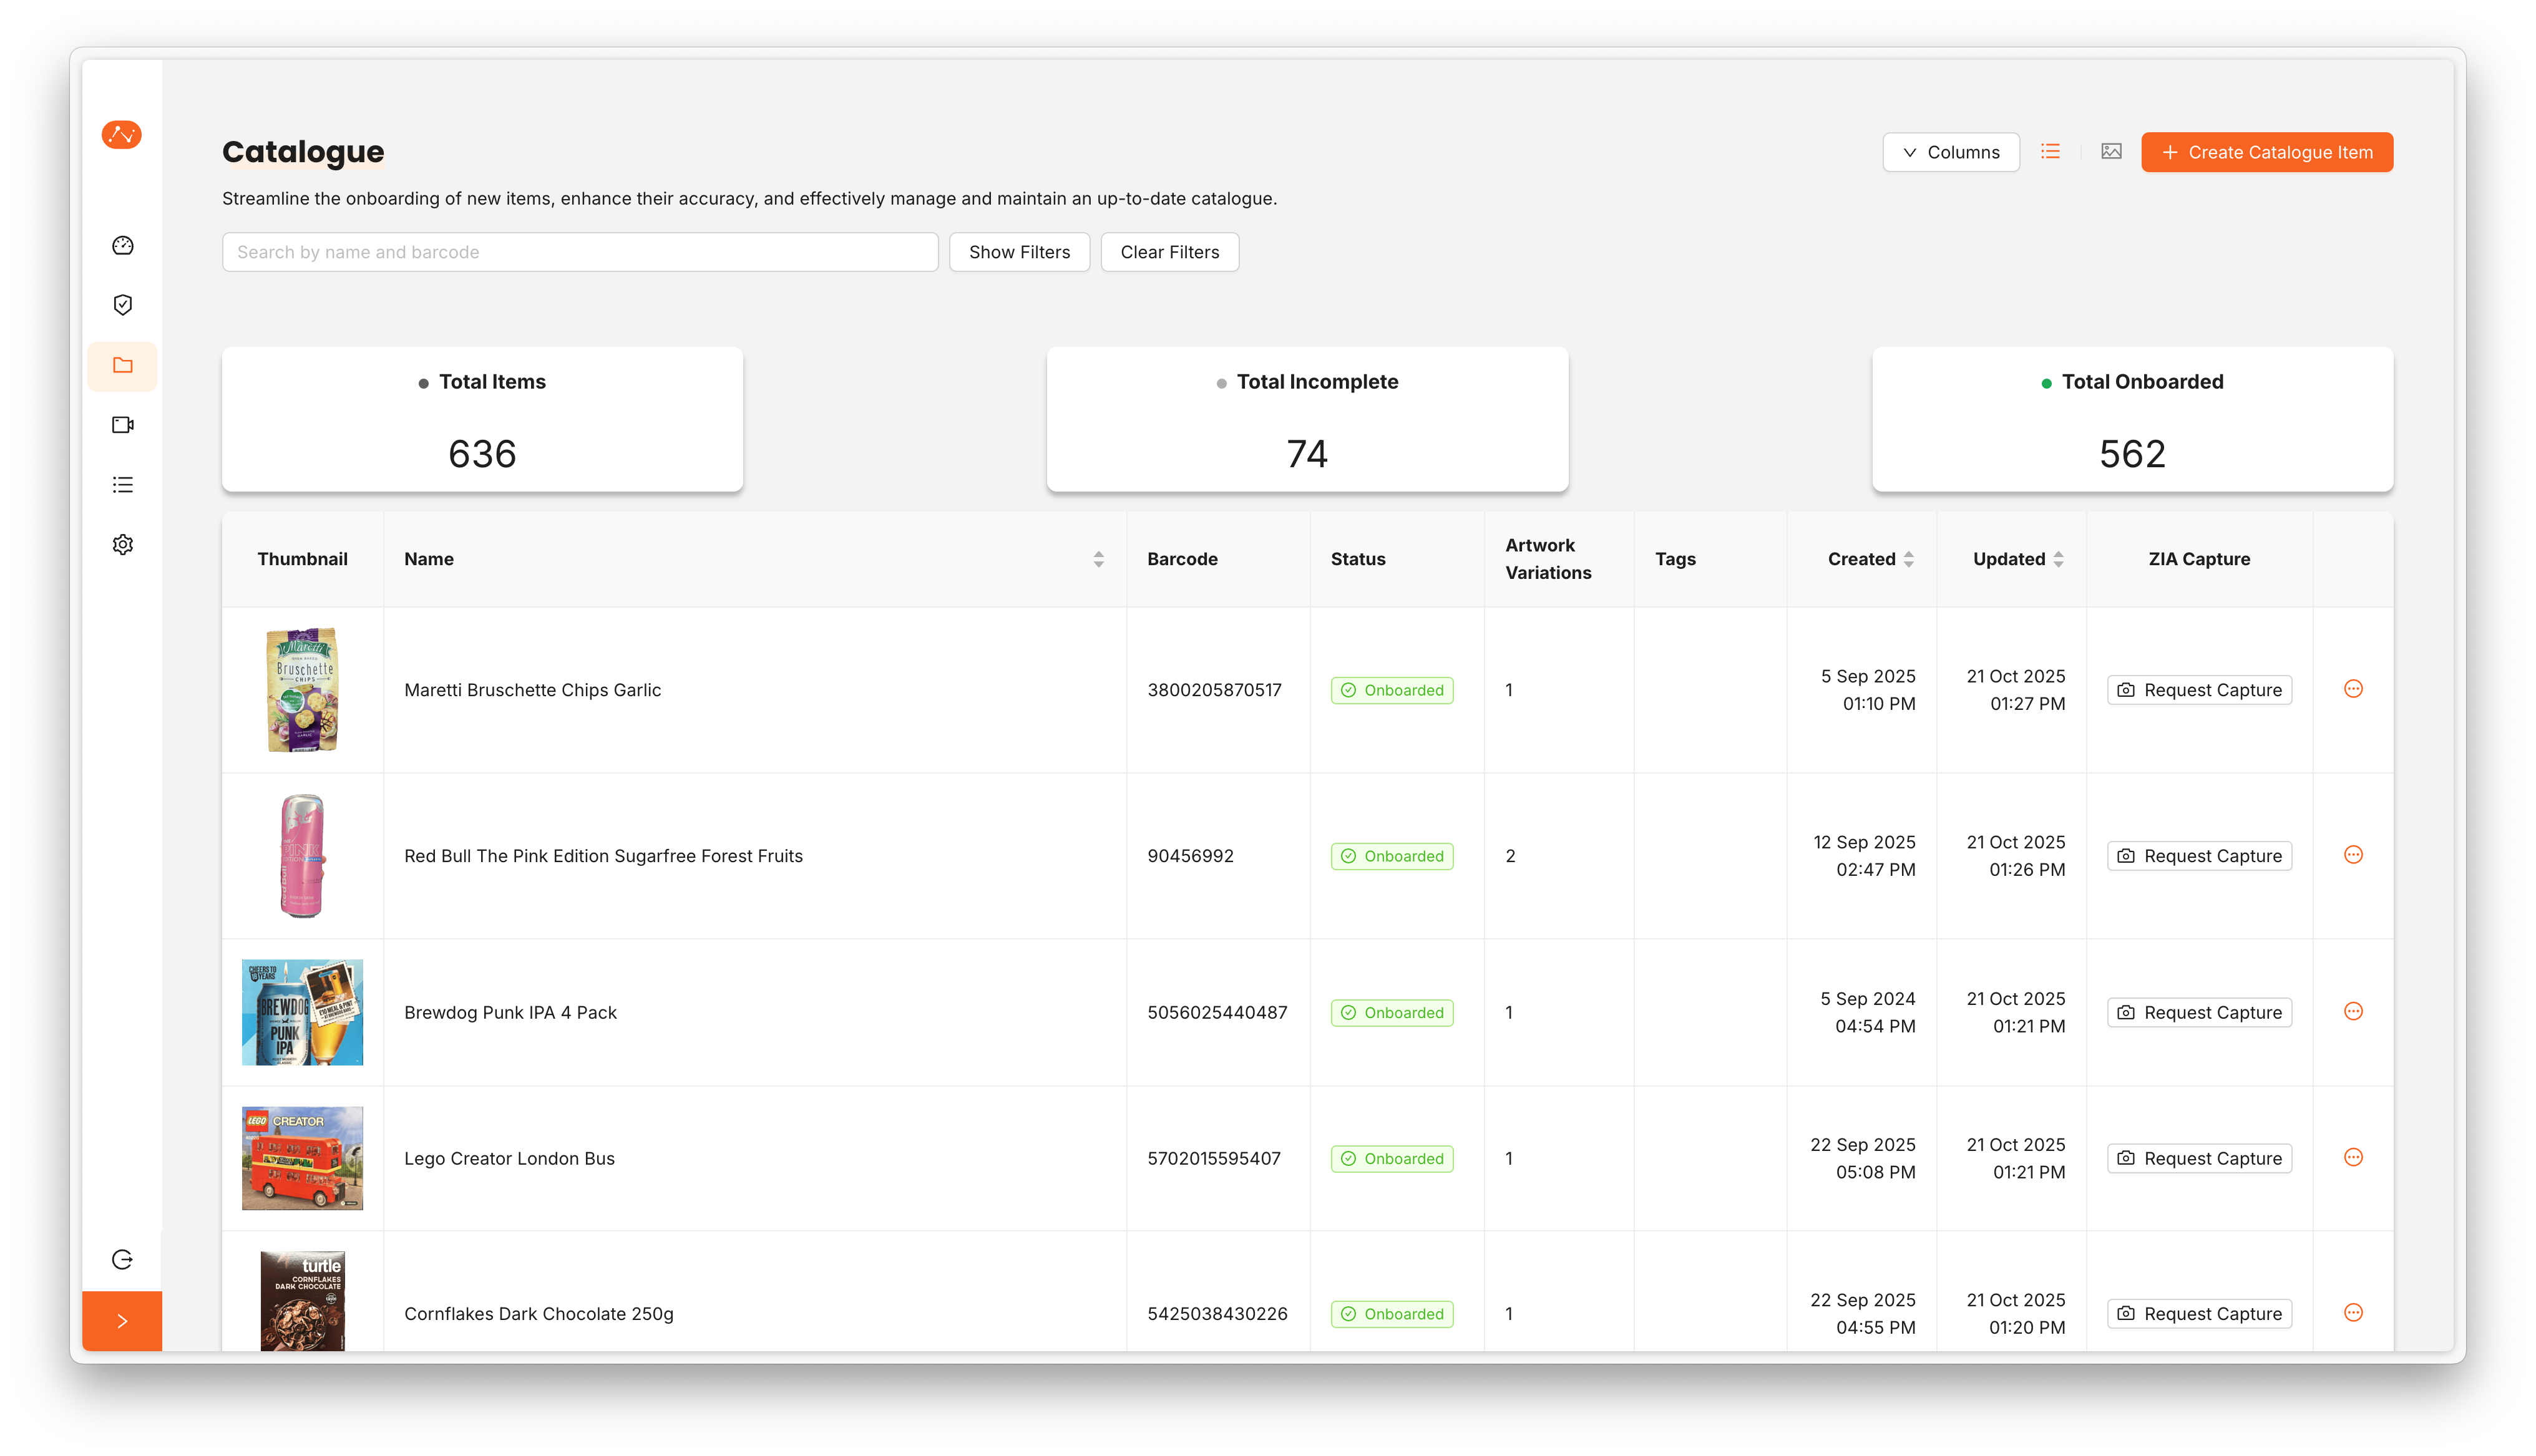Open the Columns dropdown

1950,153
